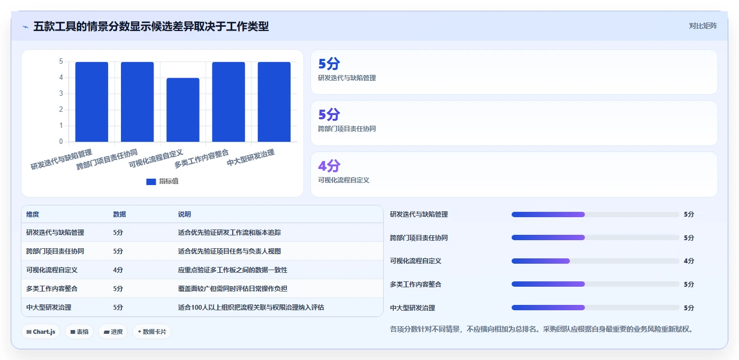
Task: Select 可视化流程自定义 cell in the table
Action: (52, 270)
